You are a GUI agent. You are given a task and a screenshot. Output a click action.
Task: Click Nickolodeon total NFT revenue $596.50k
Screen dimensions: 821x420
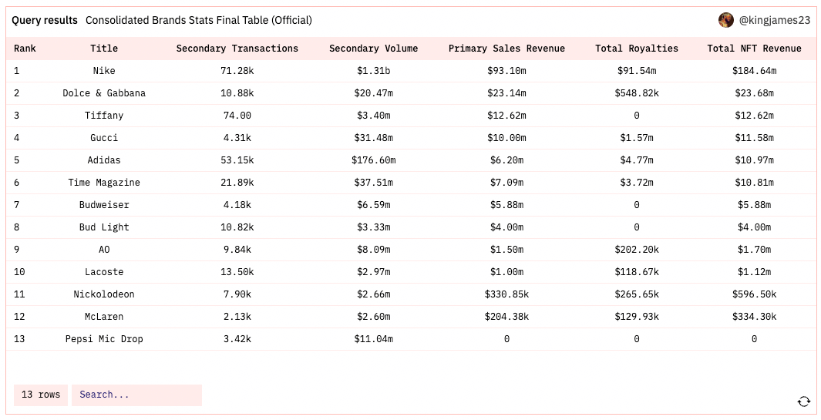(754, 294)
